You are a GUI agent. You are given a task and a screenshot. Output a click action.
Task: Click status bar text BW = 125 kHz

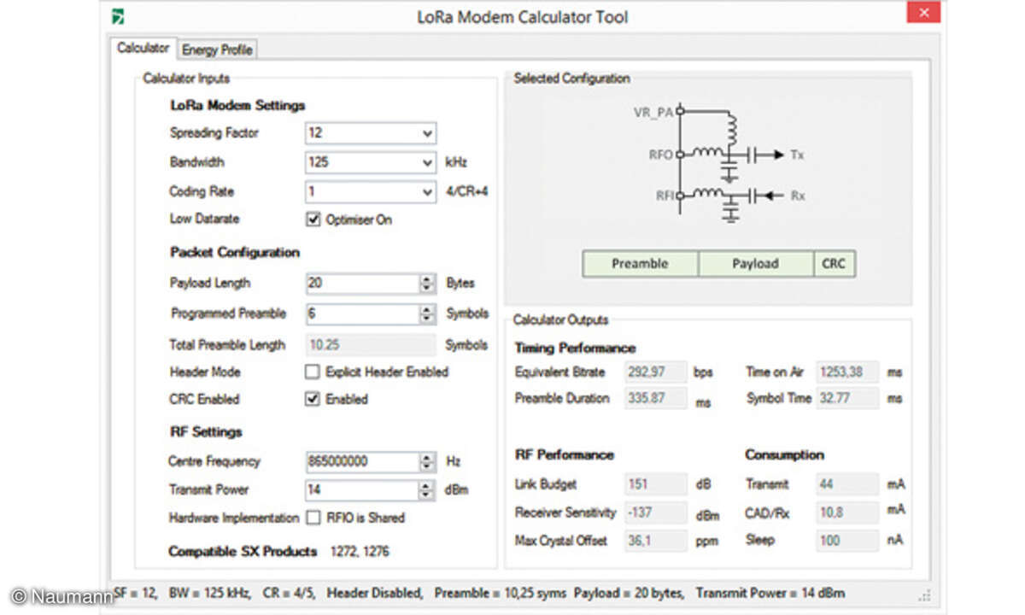[x=208, y=593]
